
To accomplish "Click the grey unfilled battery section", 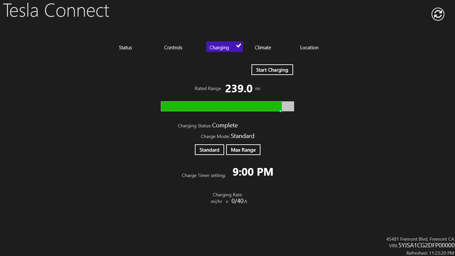I will tap(288, 106).
